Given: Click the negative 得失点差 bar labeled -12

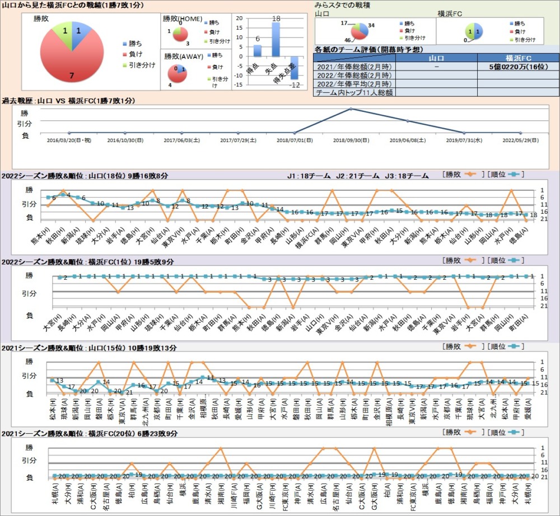Looking at the screenshot, I should tap(294, 67).
